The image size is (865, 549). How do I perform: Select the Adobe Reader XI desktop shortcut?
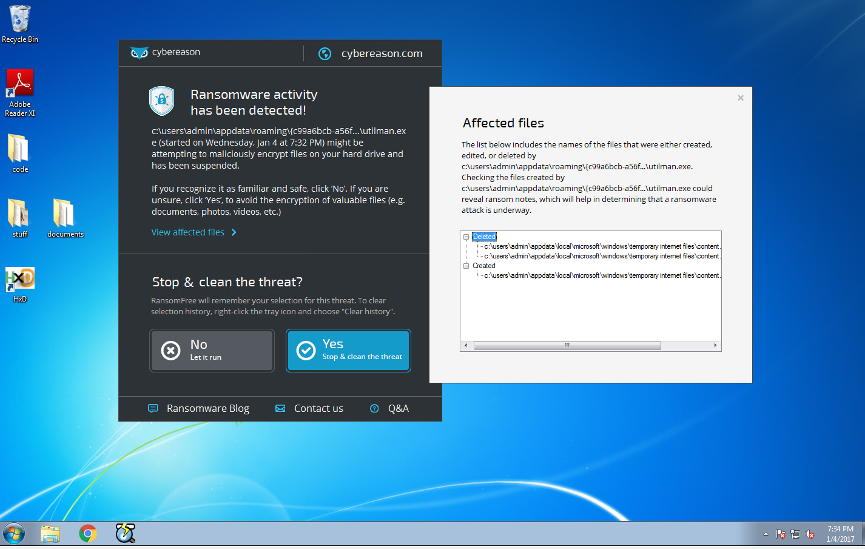20,93
